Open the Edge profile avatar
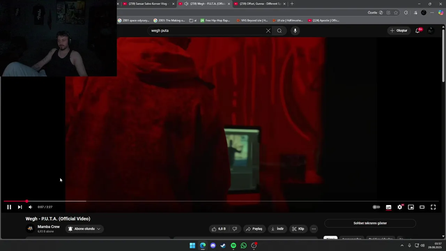 [424, 13]
